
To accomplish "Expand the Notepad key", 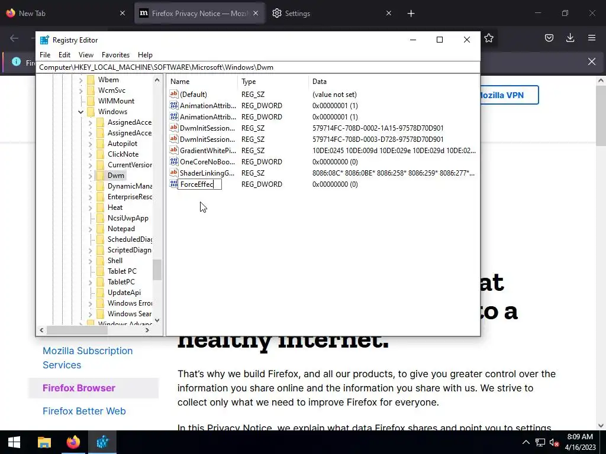I will 90,229.
